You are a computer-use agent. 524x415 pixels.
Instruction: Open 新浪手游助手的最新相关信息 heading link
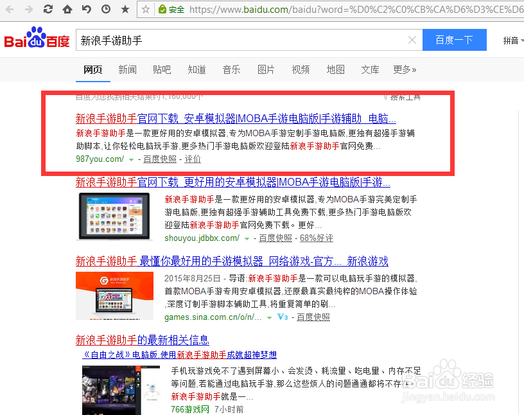(143, 340)
